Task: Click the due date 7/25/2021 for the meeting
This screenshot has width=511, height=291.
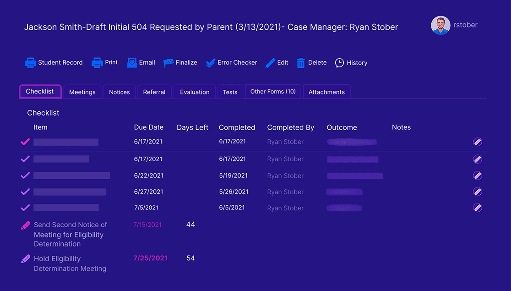Action: coord(150,258)
